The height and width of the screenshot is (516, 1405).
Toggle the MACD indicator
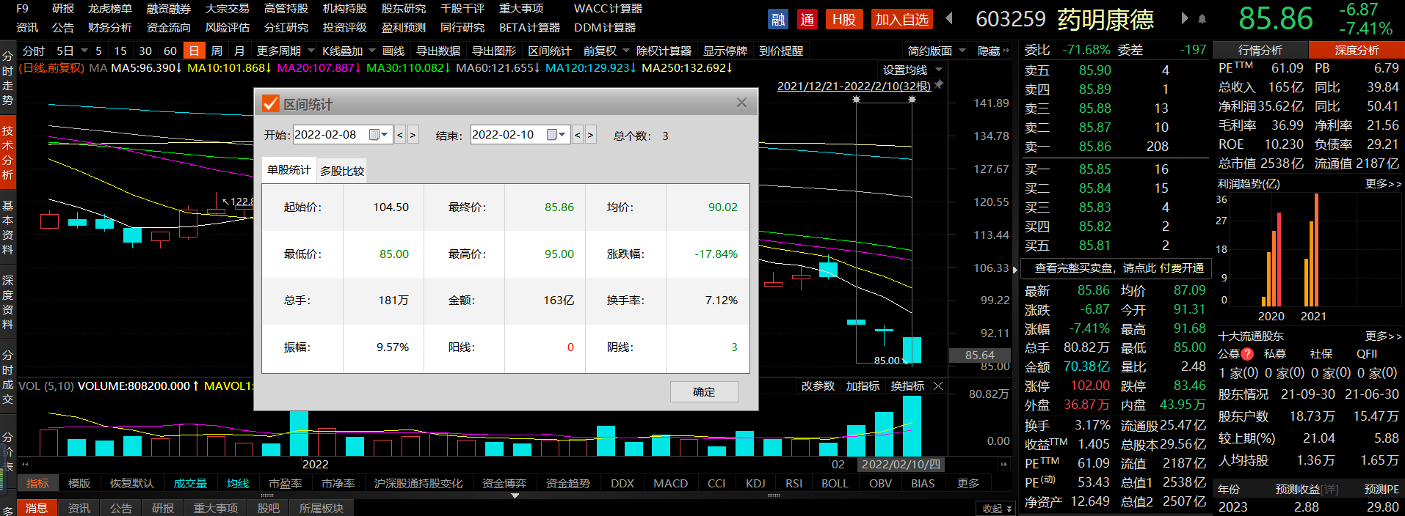coord(670,484)
